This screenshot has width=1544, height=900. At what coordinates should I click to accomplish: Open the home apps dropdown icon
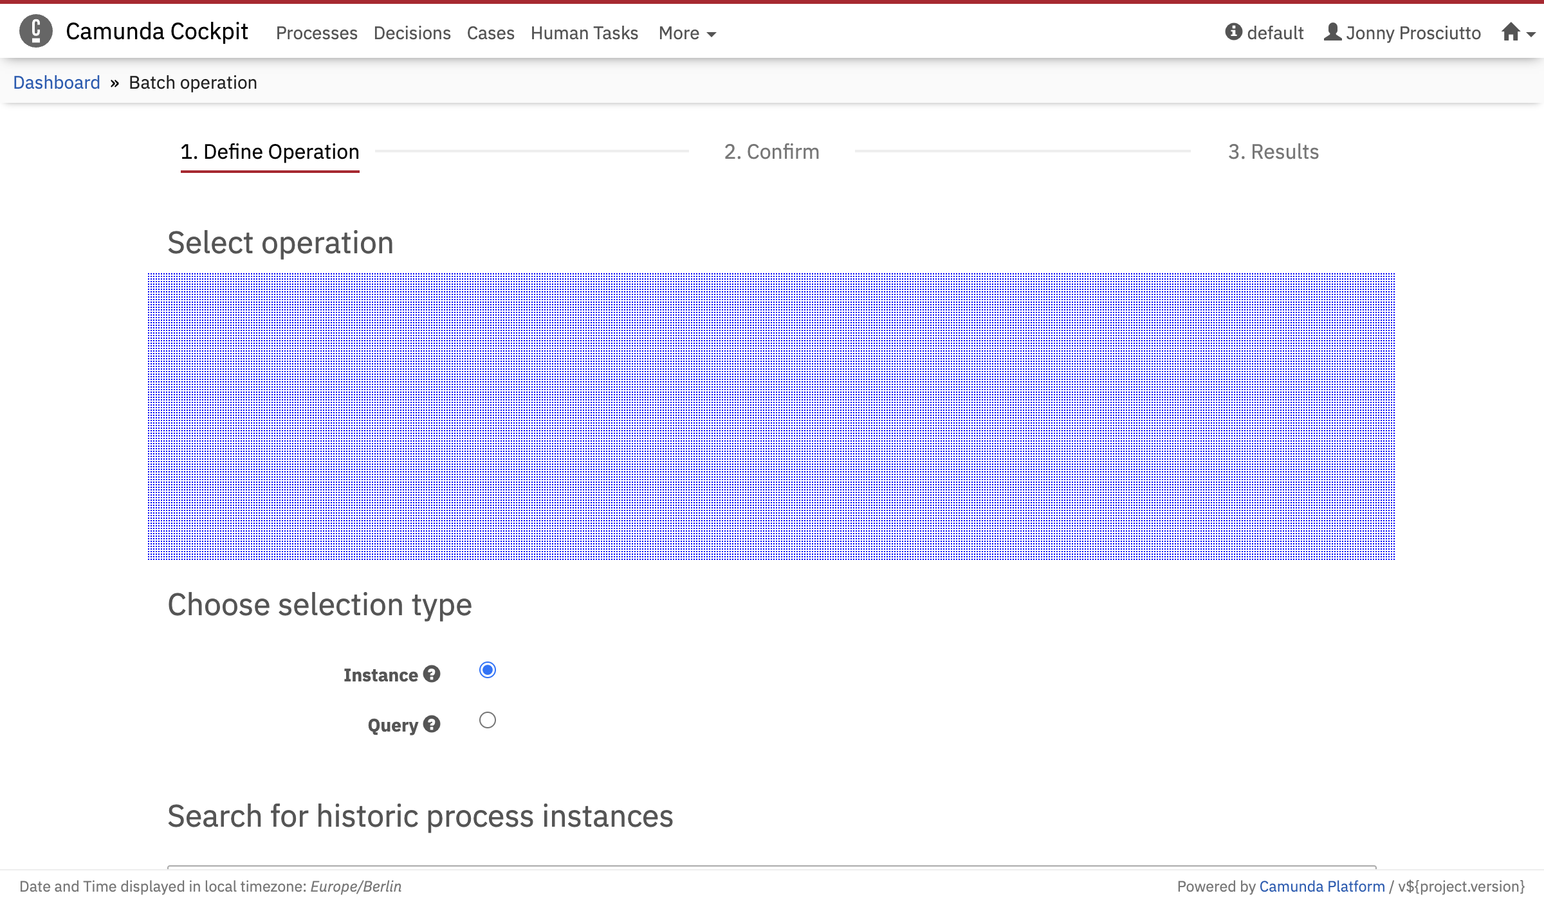1518,32
